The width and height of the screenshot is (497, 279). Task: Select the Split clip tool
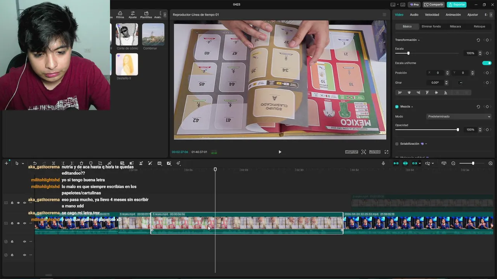click(53, 163)
